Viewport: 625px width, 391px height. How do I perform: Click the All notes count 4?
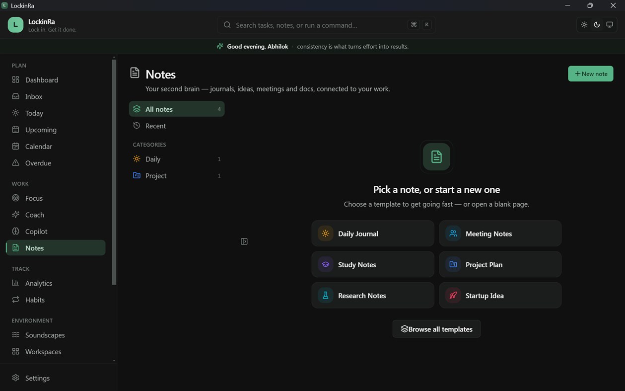(219, 109)
